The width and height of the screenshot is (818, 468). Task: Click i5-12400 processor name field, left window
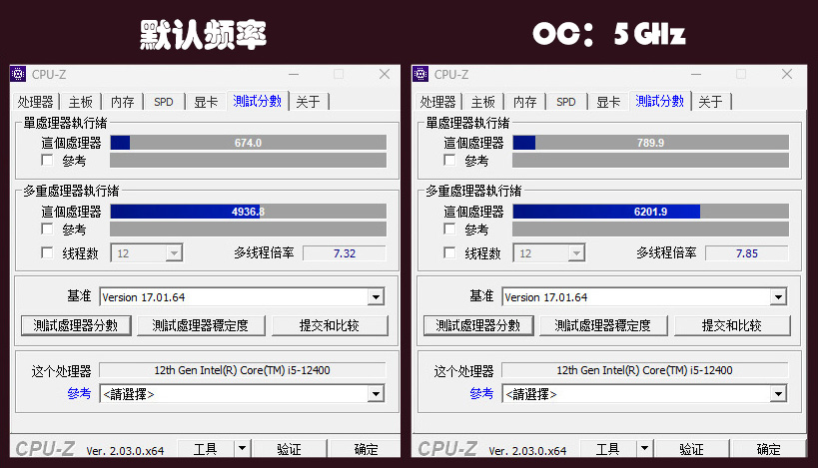242,370
